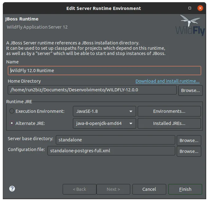Open the JavaSE-1.8 execution environment dropdown
209x202 pixels.
104,111
